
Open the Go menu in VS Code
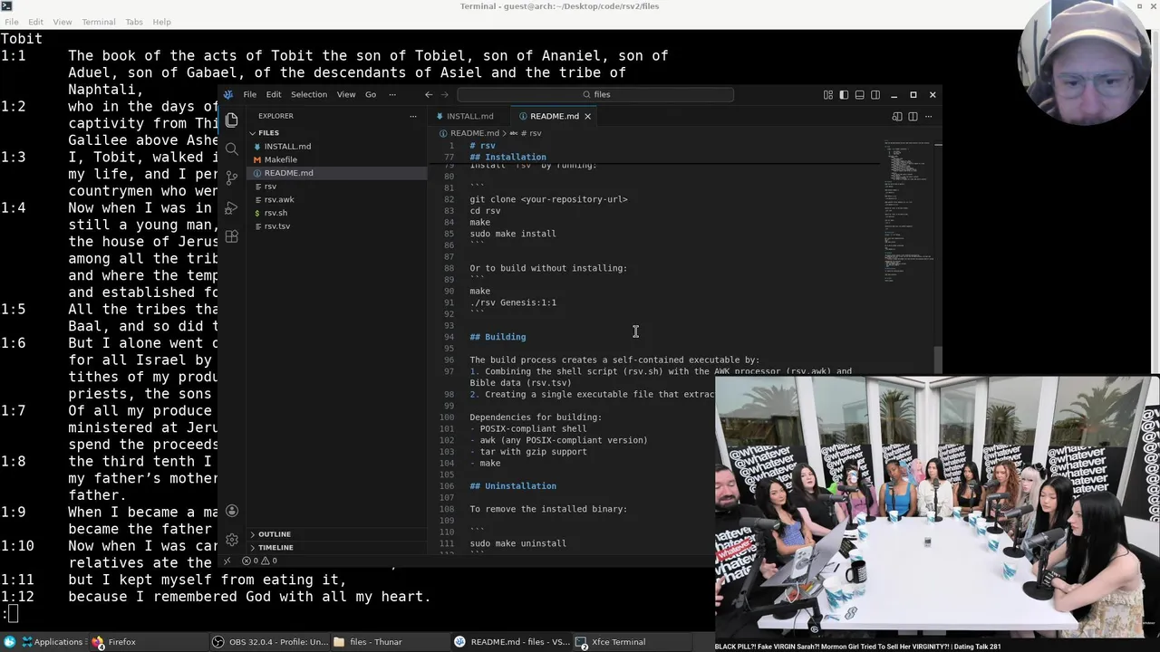coord(371,94)
